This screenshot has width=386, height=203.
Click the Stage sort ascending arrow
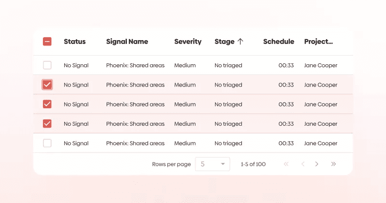pyautogui.click(x=240, y=42)
